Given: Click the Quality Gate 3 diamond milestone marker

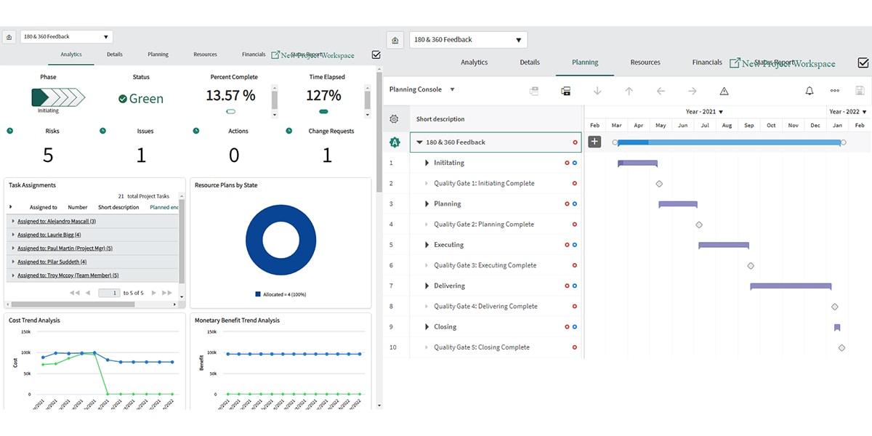Looking at the screenshot, I should coord(751,266).
